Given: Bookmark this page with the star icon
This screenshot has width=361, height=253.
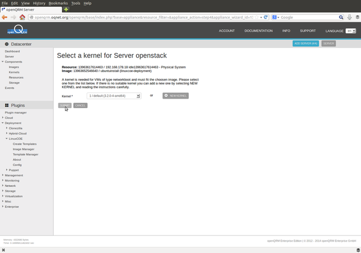Looking at the screenshot, I should 256,17.
